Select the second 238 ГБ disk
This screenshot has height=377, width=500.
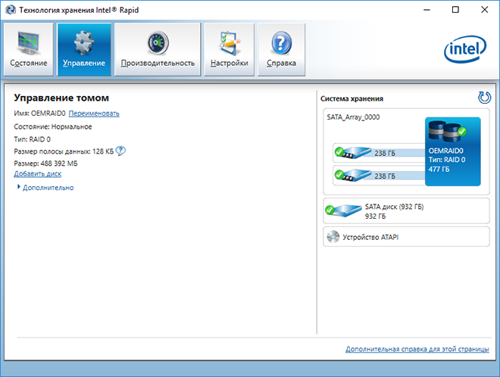pos(379,176)
